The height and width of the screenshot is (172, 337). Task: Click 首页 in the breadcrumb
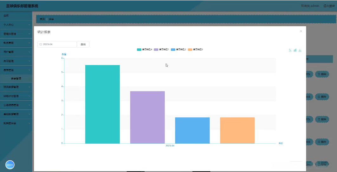[x=42, y=19]
